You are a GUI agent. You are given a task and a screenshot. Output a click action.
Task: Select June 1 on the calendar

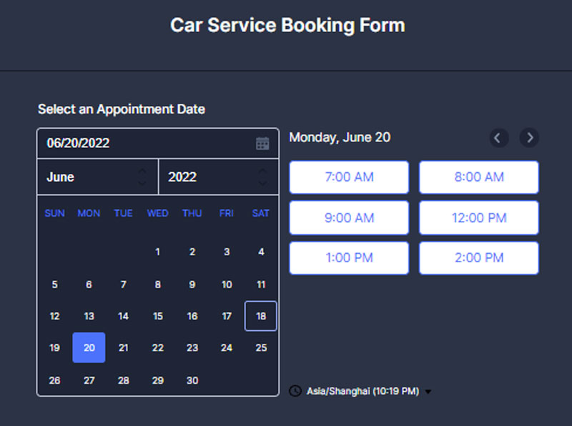(157, 252)
